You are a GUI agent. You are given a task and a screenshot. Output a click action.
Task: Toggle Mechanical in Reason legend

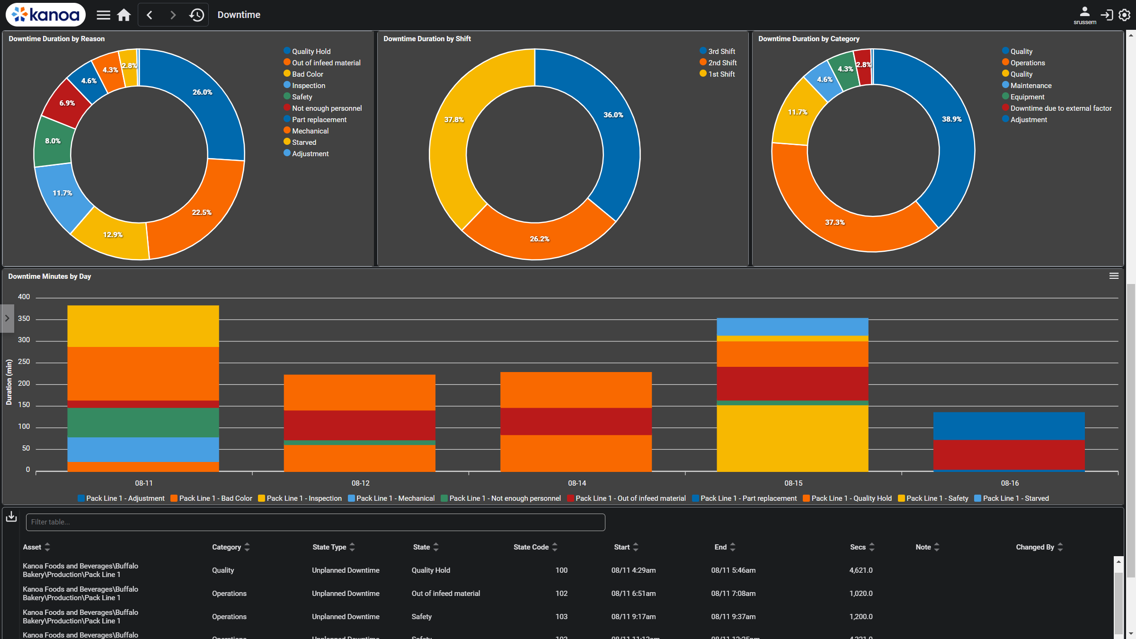coord(306,131)
